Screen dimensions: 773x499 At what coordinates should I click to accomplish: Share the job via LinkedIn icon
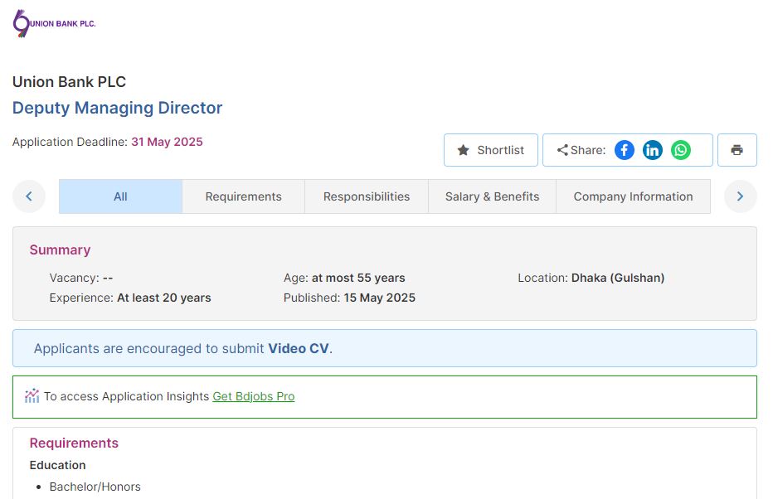(653, 150)
